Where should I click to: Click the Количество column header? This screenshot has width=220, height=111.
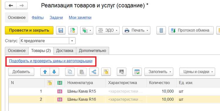161,83
